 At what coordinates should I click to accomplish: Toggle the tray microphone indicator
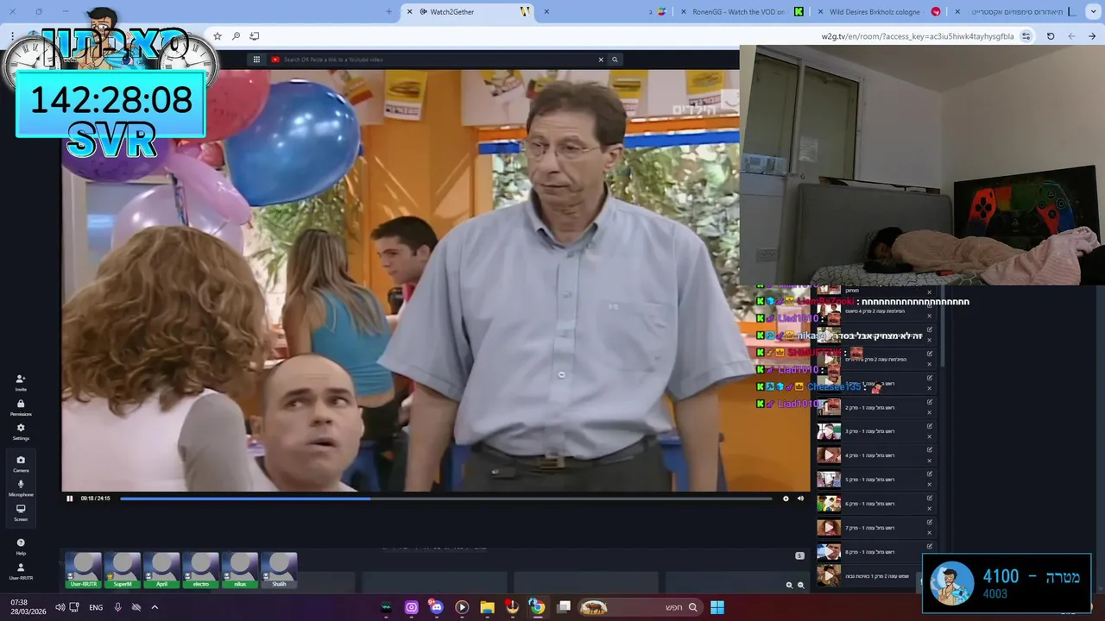118,607
